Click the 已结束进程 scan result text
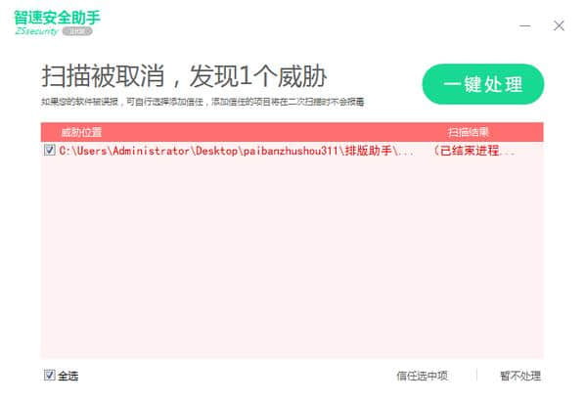 pos(474,151)
